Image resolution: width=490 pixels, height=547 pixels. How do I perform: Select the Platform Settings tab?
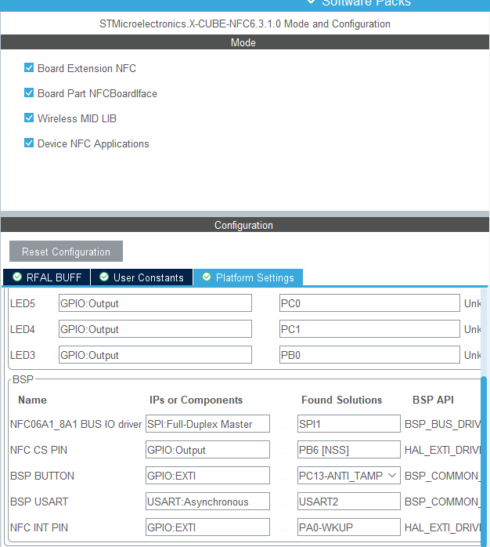(x=248, y=277)
